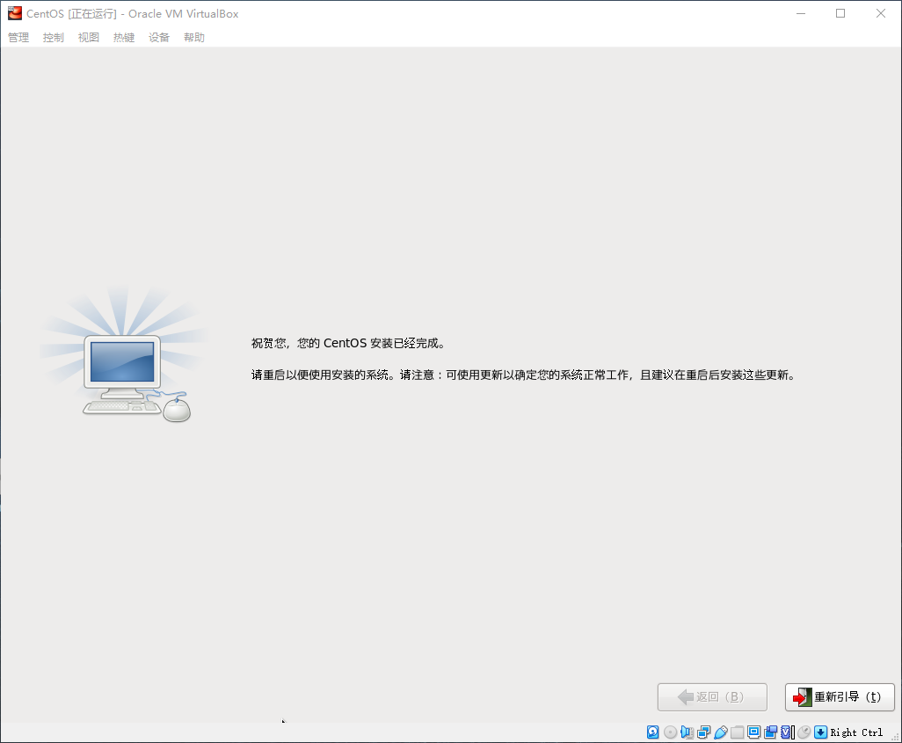Minimize the VirtualBox window

coord(801,13)
